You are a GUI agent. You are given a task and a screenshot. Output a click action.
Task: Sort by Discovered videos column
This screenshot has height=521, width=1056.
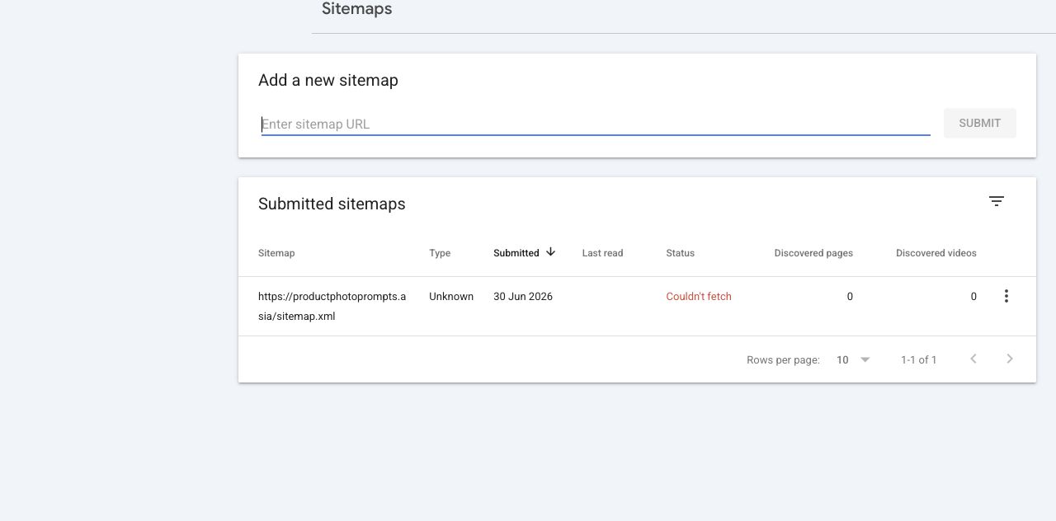coord(936,253)
